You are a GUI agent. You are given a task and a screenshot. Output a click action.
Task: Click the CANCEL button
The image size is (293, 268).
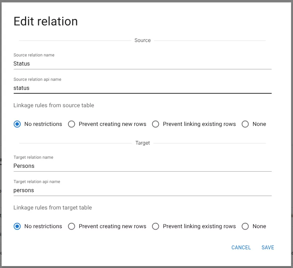coord(241,248)
